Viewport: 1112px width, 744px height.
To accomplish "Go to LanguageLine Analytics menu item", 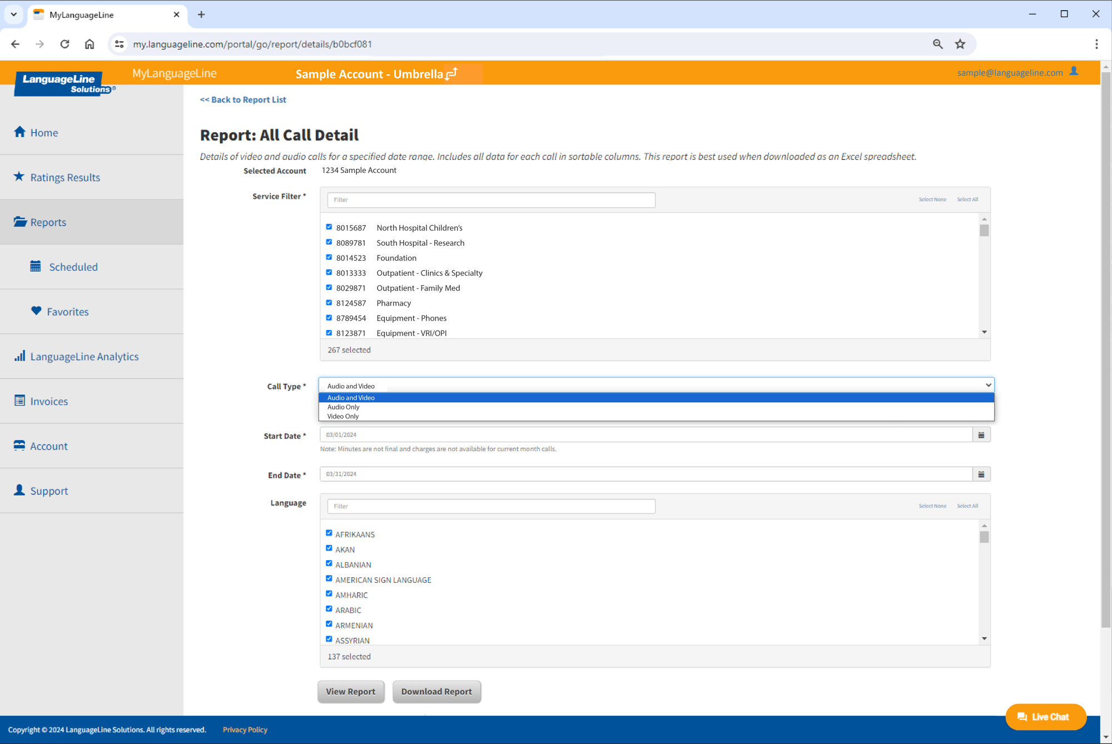I will click(84, 357).
